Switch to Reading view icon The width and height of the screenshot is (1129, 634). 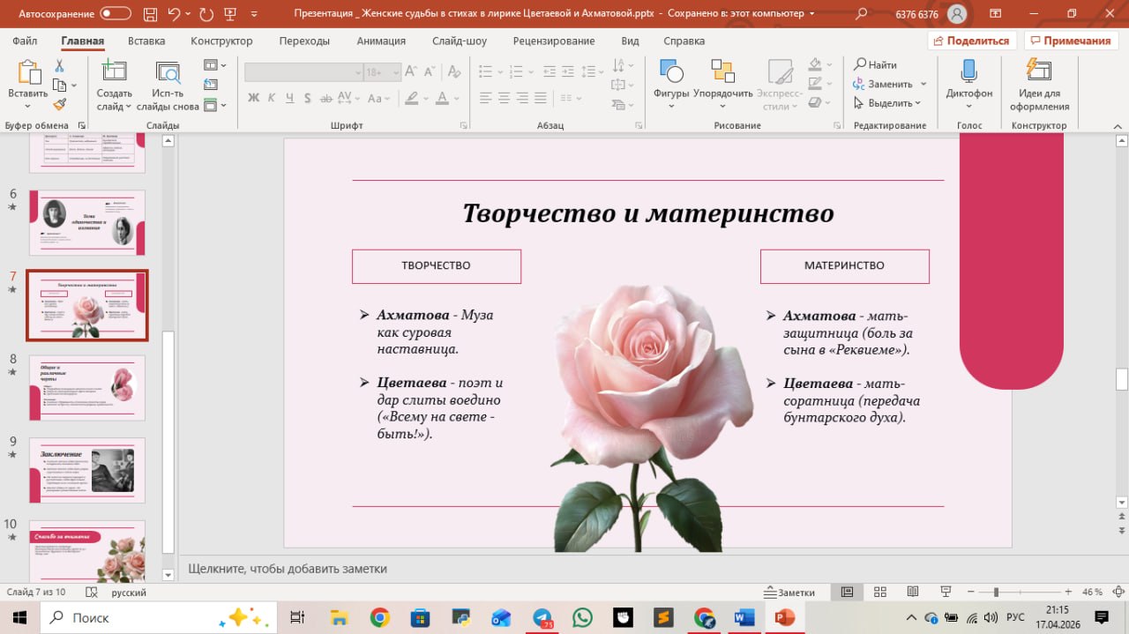(x=913, y=593)
